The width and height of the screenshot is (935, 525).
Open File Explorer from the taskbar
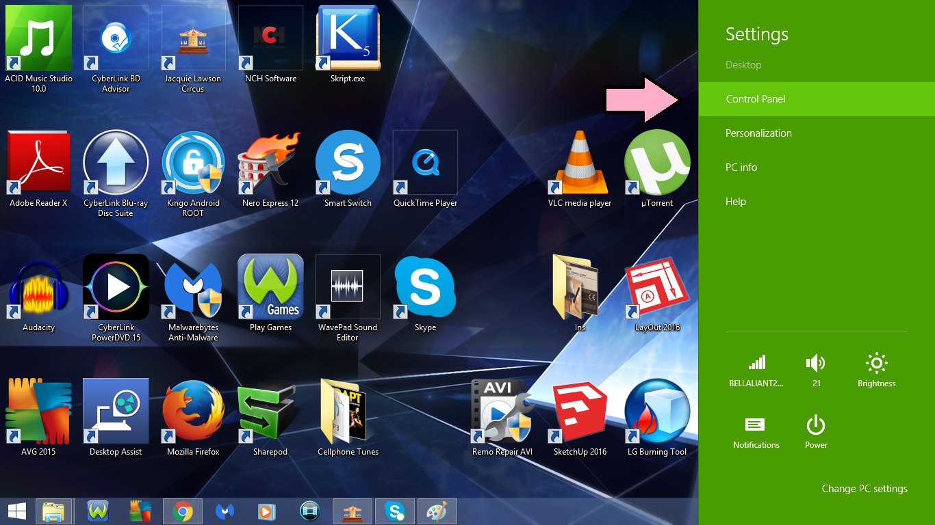point(53,511)
